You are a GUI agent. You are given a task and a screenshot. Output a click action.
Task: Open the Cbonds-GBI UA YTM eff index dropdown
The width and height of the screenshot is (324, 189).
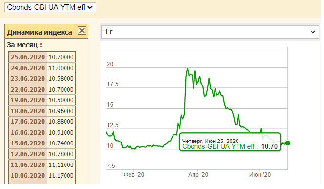pos(50,7)
